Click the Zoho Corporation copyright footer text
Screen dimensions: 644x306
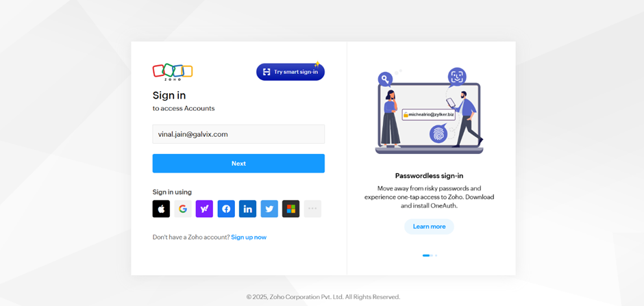(x=323, y=296)
